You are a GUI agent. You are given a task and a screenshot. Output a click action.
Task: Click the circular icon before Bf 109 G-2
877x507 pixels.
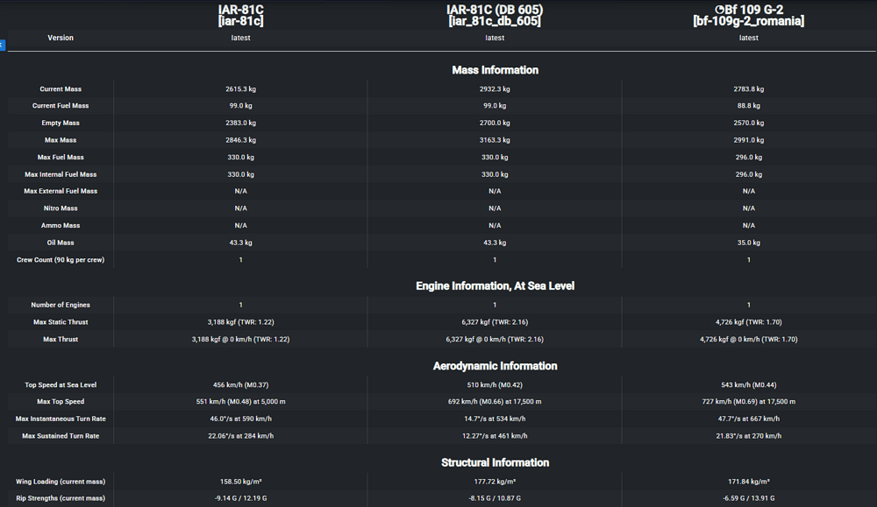tap(719, 10)
